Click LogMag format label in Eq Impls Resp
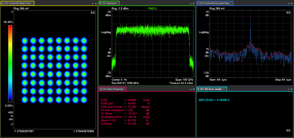 click(204, 32)
